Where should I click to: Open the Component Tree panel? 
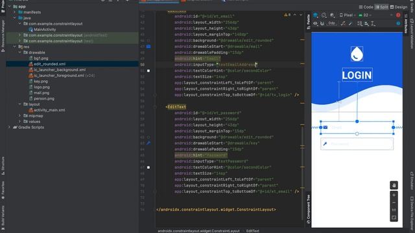pos(309,209)
